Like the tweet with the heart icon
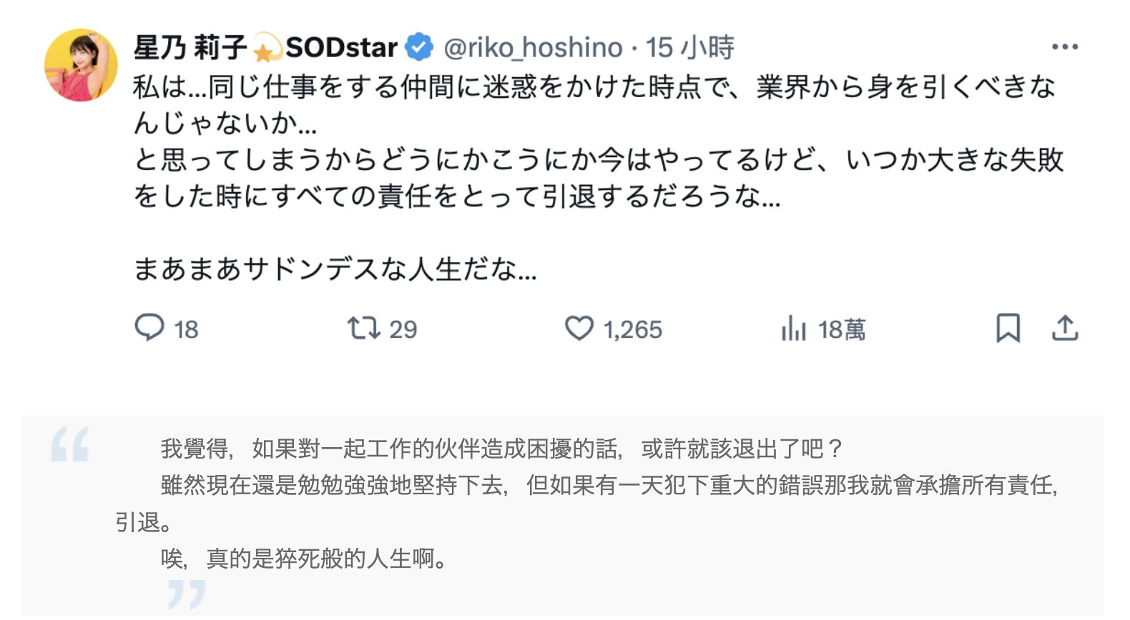 tap(579, 329)
